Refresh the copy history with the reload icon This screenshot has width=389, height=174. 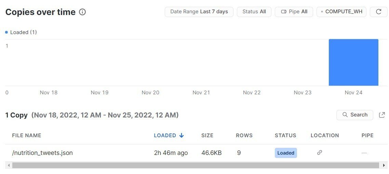coord(378,12)
